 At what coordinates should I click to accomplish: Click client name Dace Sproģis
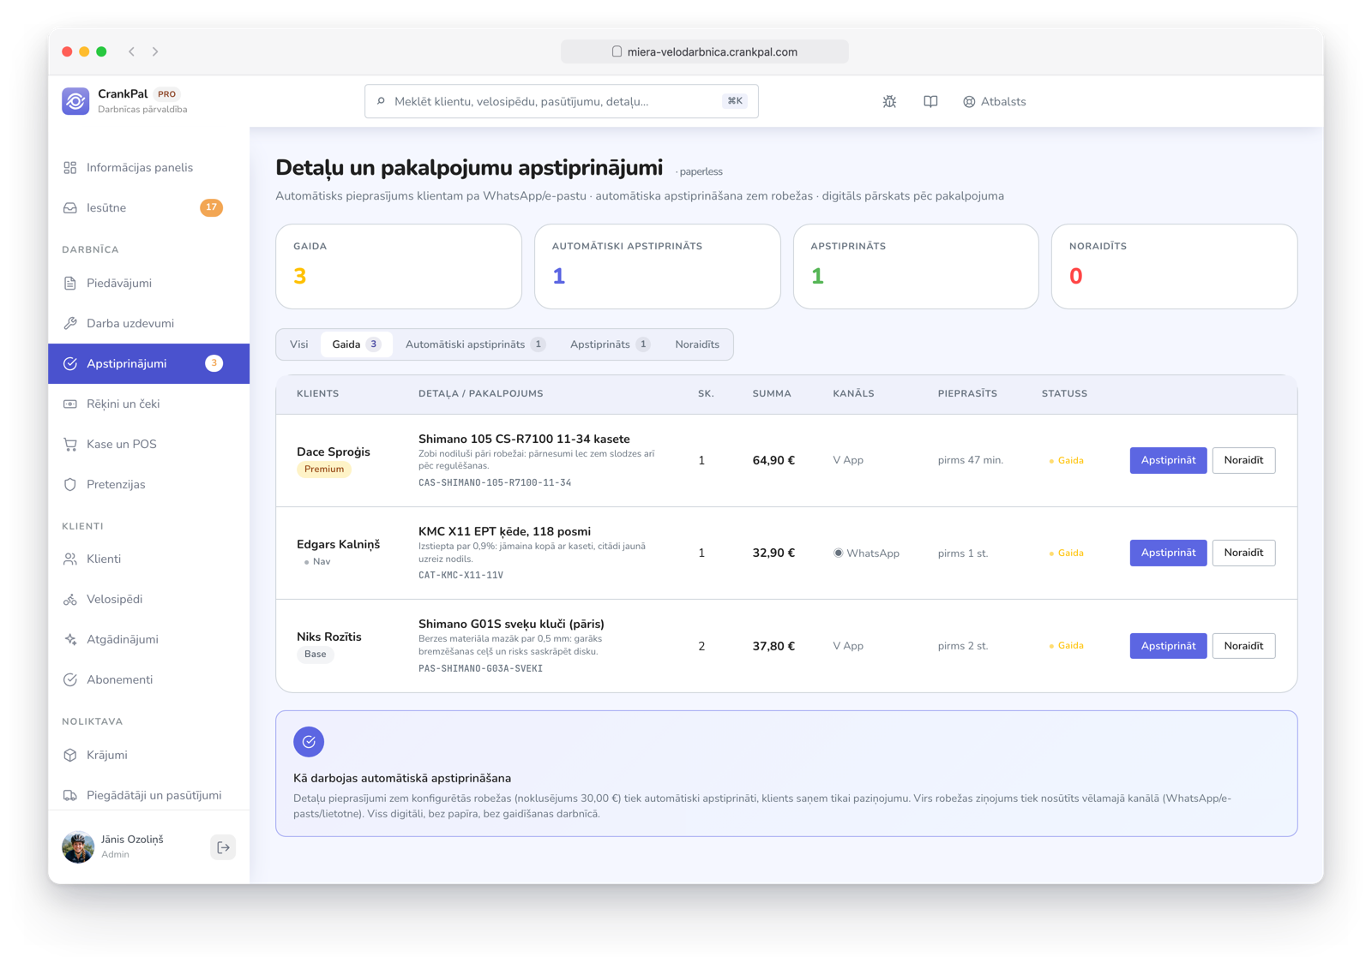[334, 452]
